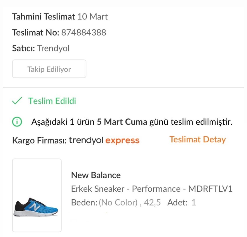Select the delivery date 5 Mart Cuma
Image resolution: width=247 pixels, height=237 pixels.
122,122
